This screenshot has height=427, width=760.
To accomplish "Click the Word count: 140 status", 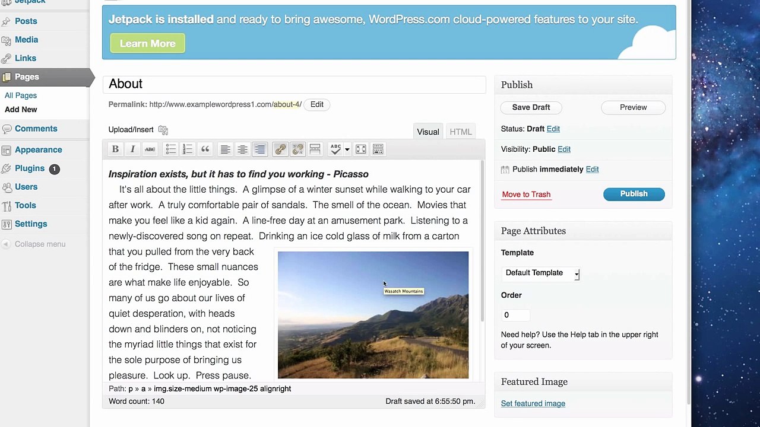I will point(137,401).
